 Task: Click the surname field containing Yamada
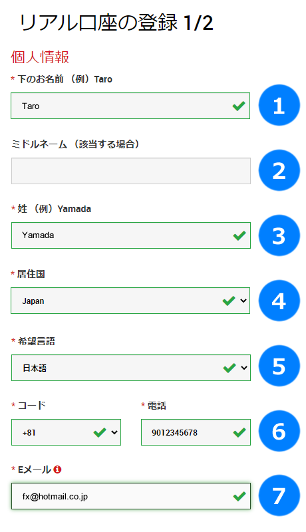tap(131, 235)
